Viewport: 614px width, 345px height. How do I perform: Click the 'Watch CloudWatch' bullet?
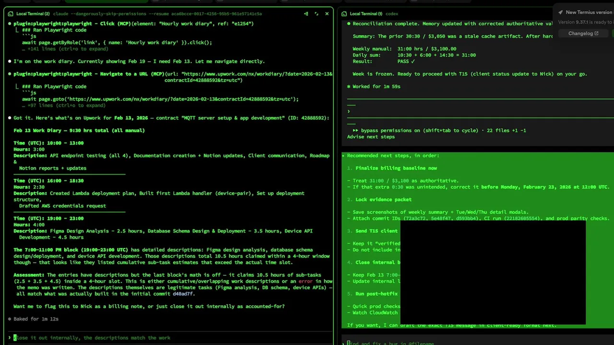point(372,313)
